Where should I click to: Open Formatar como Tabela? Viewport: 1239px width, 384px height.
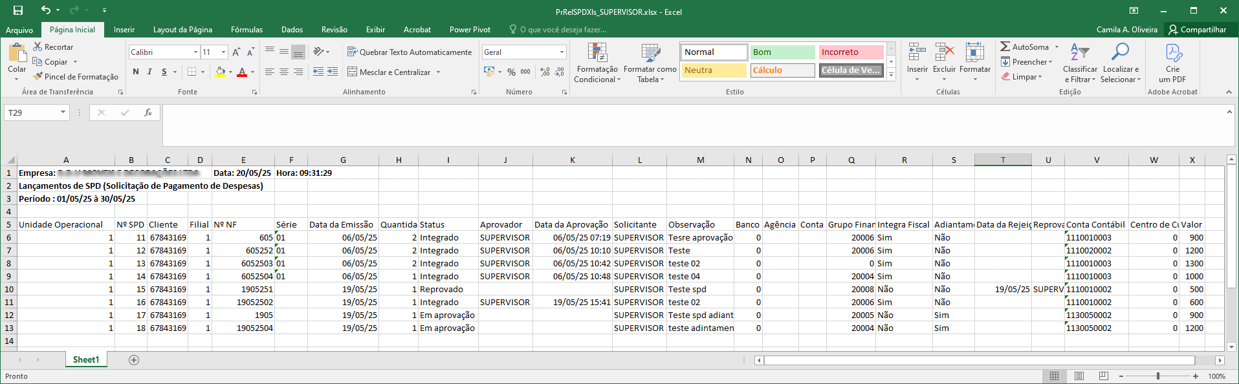click(650, 63)
